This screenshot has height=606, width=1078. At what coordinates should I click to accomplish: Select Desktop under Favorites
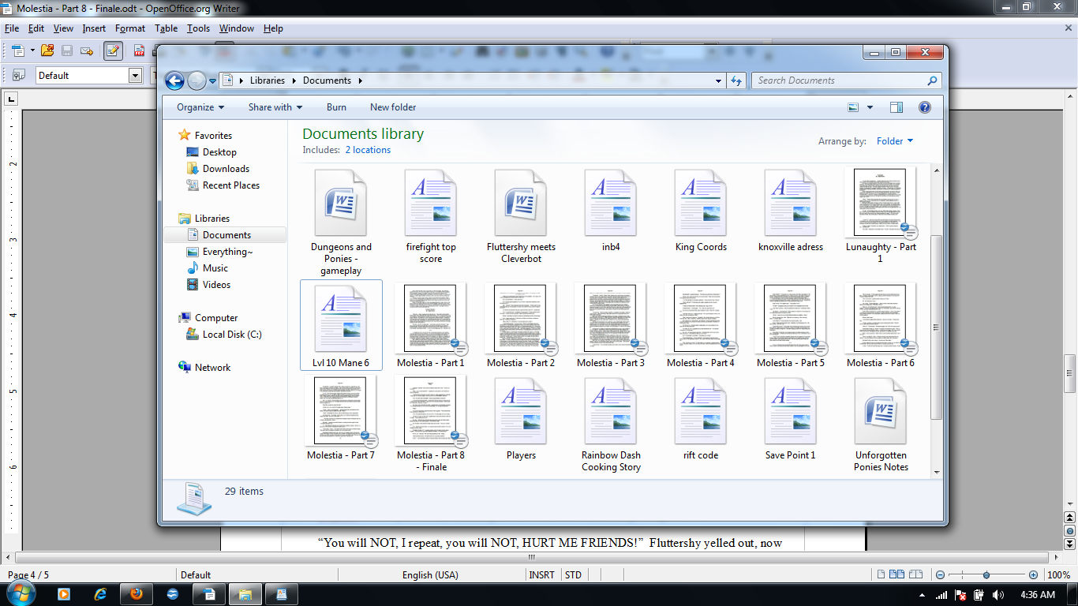[x=219, y=152]
